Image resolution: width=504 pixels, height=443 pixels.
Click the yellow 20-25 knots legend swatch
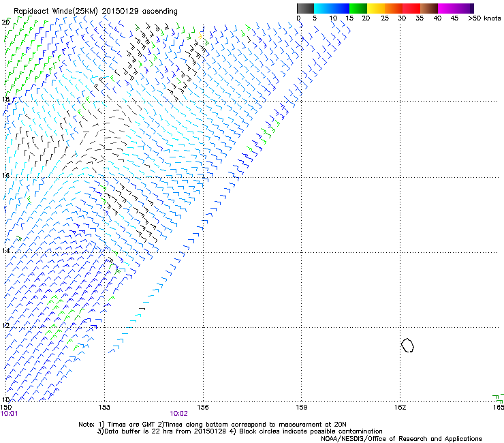(x=376, y=8)
